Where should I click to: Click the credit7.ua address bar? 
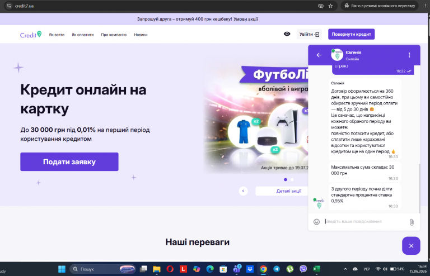click(165, 6)
